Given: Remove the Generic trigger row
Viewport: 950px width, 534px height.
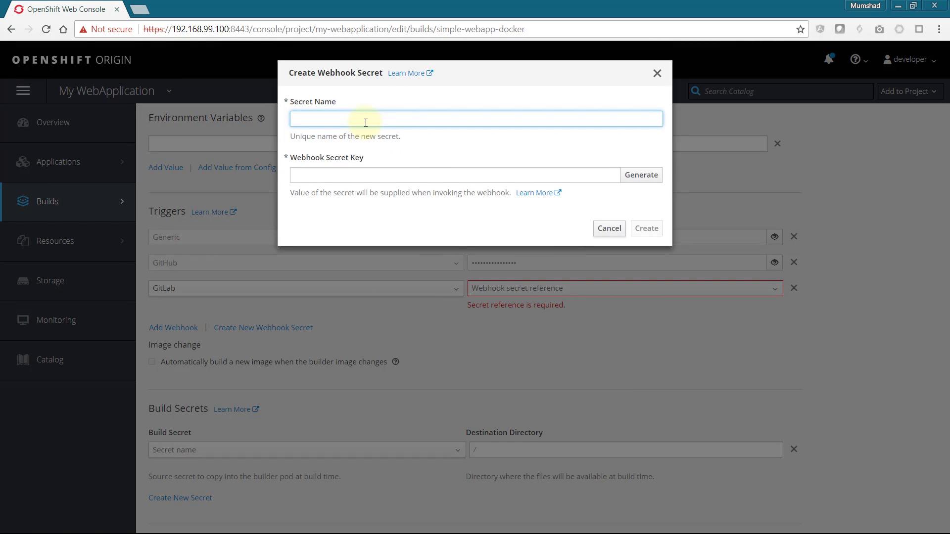Looking at the screenshot, I should click(x=794, y=237).
